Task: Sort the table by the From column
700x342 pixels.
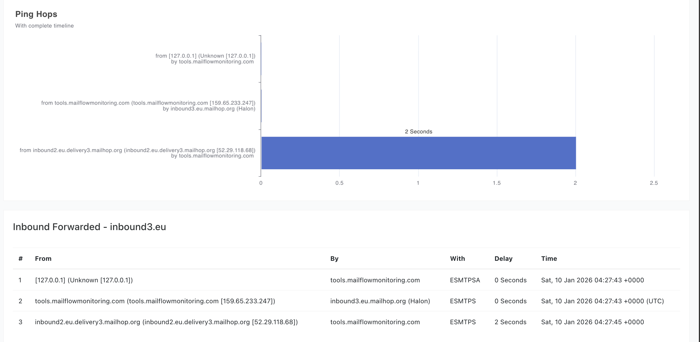Action: tap(43, 259)
